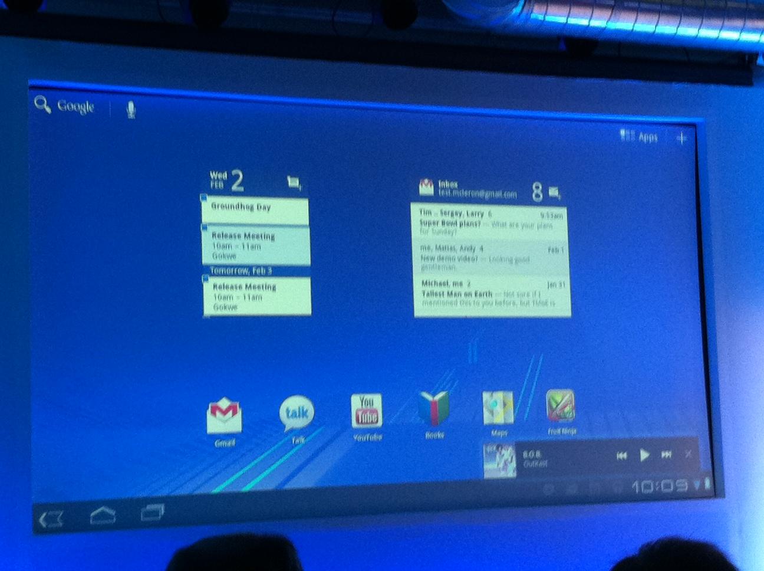Image resolution: width=764 pixels, height=571 pixels.
Task: Tap the album art thumbnail
Action: pos(500,461)
